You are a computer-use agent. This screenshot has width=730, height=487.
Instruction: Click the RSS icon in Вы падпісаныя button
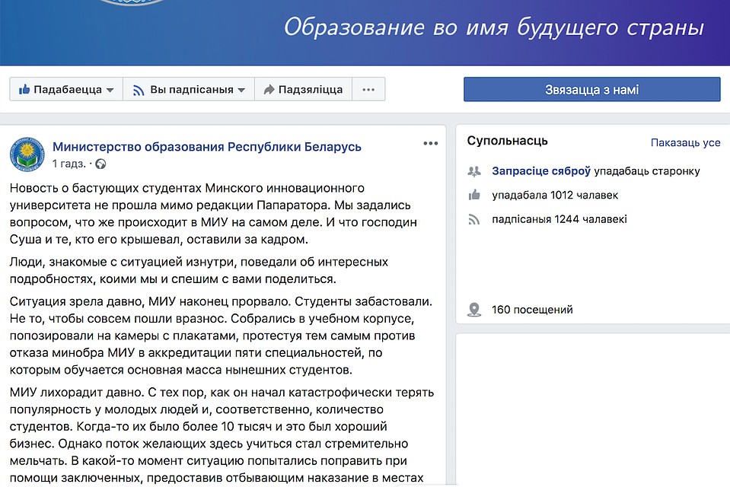139,90
